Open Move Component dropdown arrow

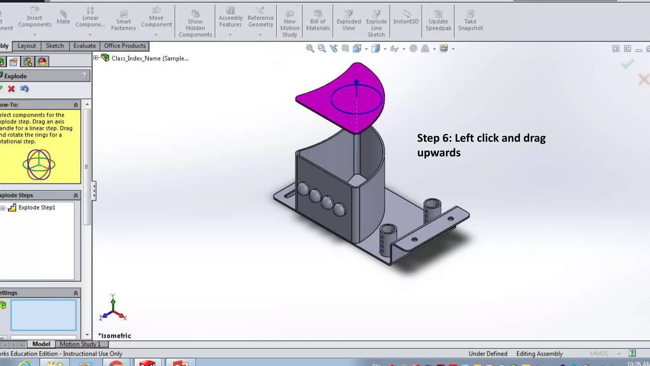pos(156,35)
